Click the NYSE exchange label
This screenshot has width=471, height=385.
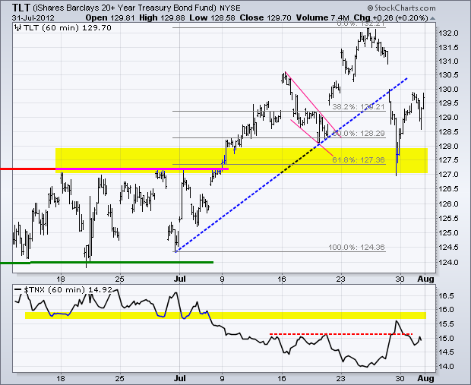(x=229, y=8)
